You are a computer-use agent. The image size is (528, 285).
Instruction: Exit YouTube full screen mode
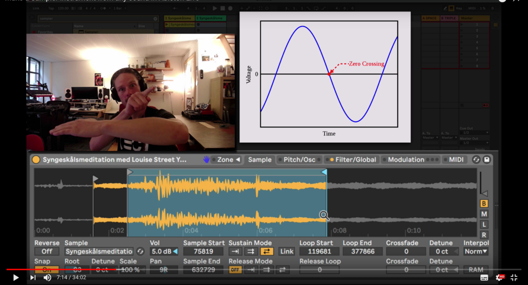pos(514,278)
